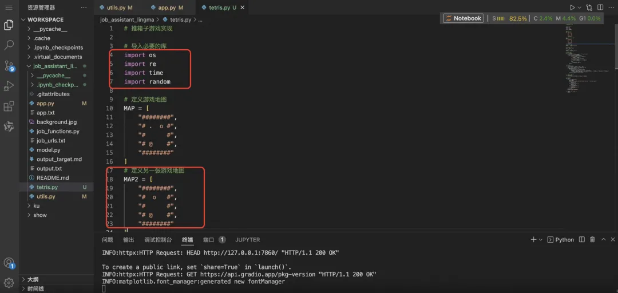
Task: Expand the top-level .ipynb_checkpoints folder
Action: 56,47
